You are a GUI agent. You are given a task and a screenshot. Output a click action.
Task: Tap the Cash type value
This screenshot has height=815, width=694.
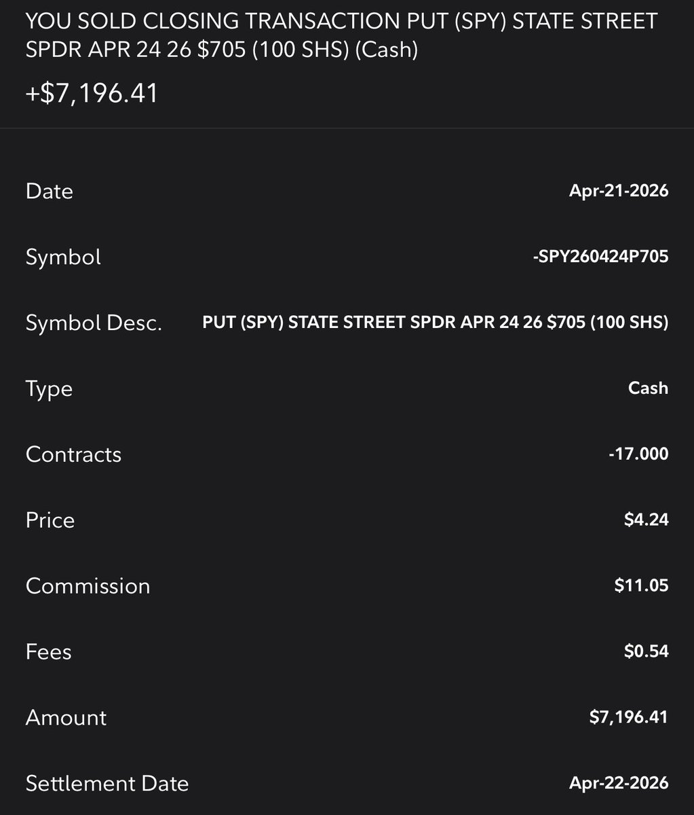point(648,388)
